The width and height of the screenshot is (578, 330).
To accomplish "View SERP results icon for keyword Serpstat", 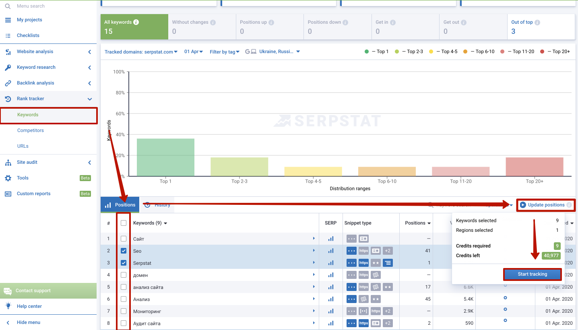I will point(330,263).
